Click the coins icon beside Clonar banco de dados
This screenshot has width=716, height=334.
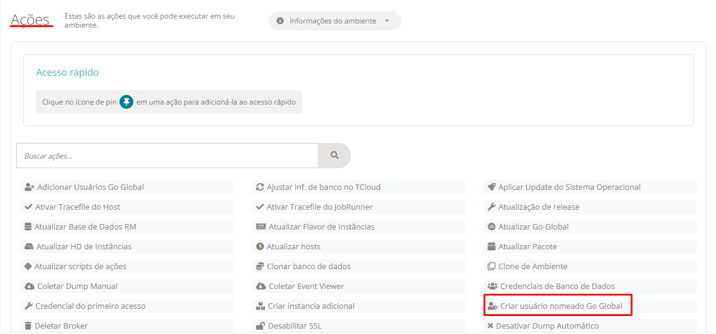click(x=260, y=266)
